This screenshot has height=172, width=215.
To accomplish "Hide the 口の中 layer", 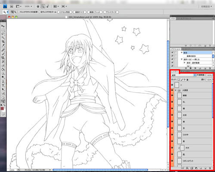I will tap(172, 135).
